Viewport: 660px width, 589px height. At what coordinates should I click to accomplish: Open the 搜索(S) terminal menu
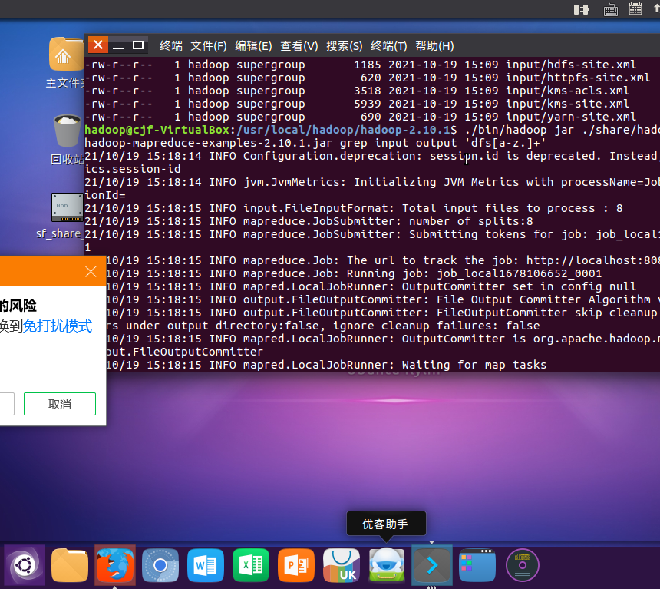345,45
